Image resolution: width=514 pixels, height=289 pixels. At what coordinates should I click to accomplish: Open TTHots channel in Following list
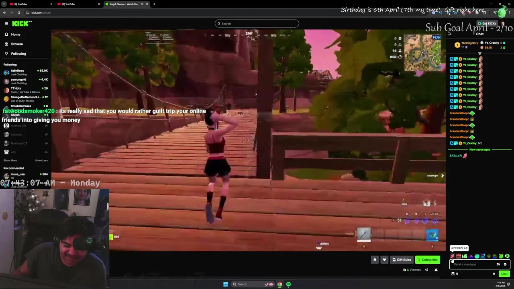tap(26, 90)
